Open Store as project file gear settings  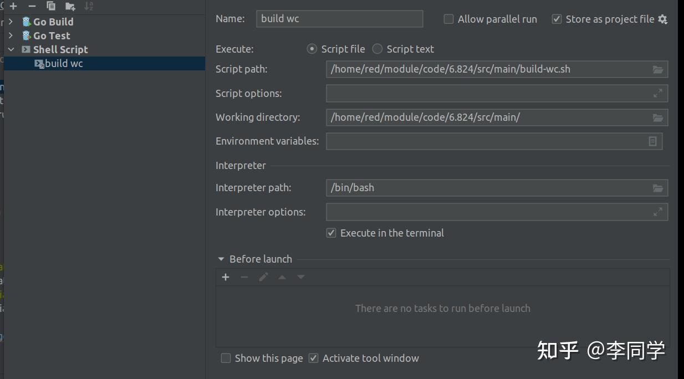(662, 19)
